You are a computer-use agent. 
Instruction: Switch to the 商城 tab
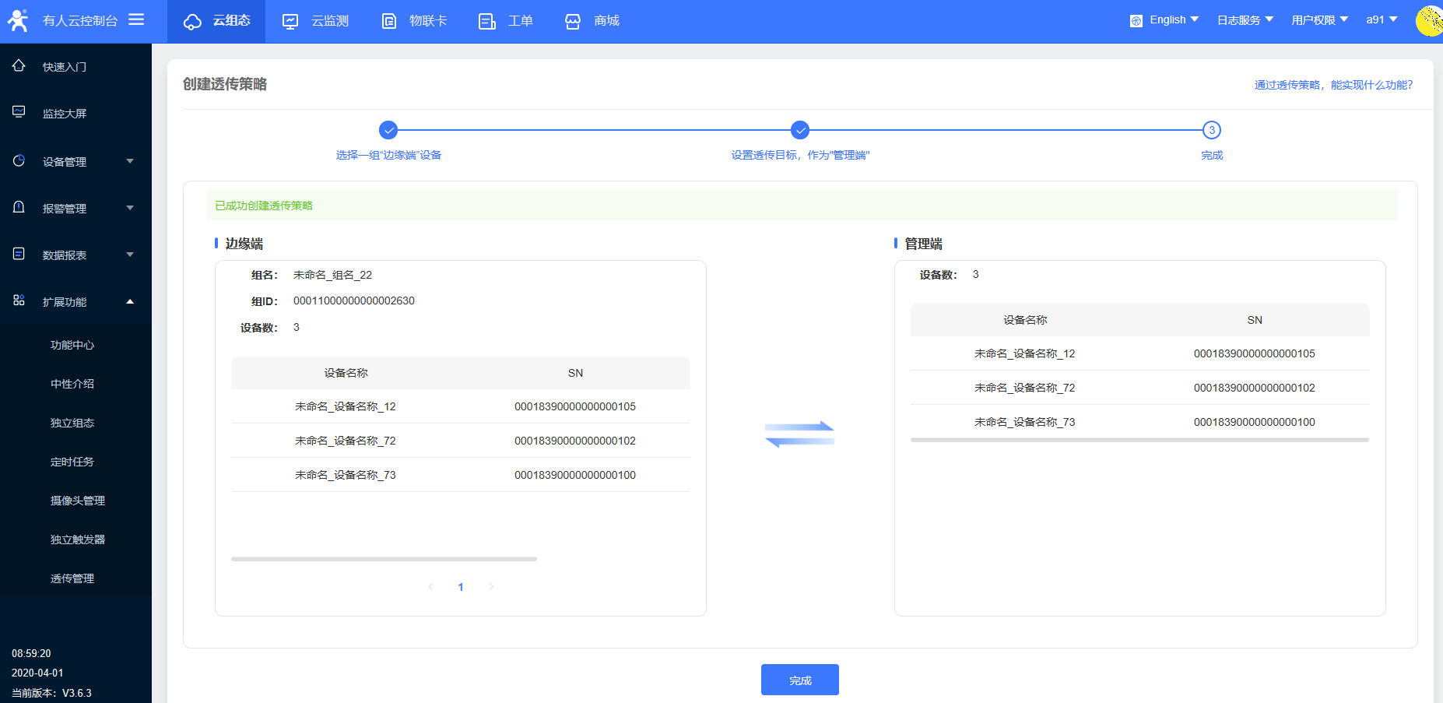(592, 21)
